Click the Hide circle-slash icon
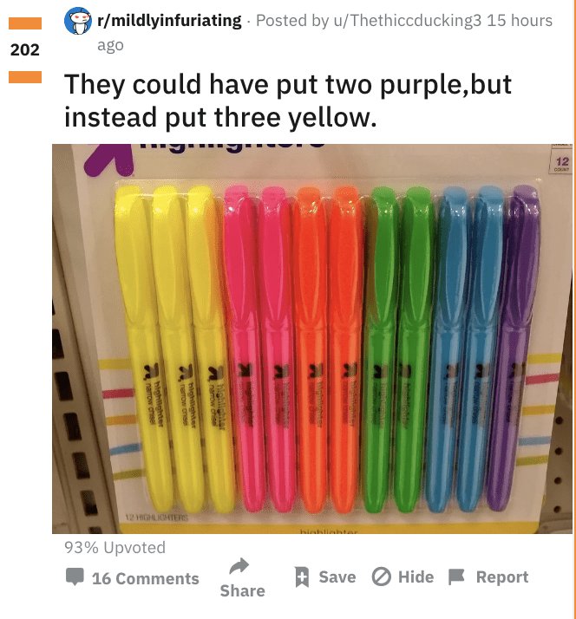 point(381,577)
